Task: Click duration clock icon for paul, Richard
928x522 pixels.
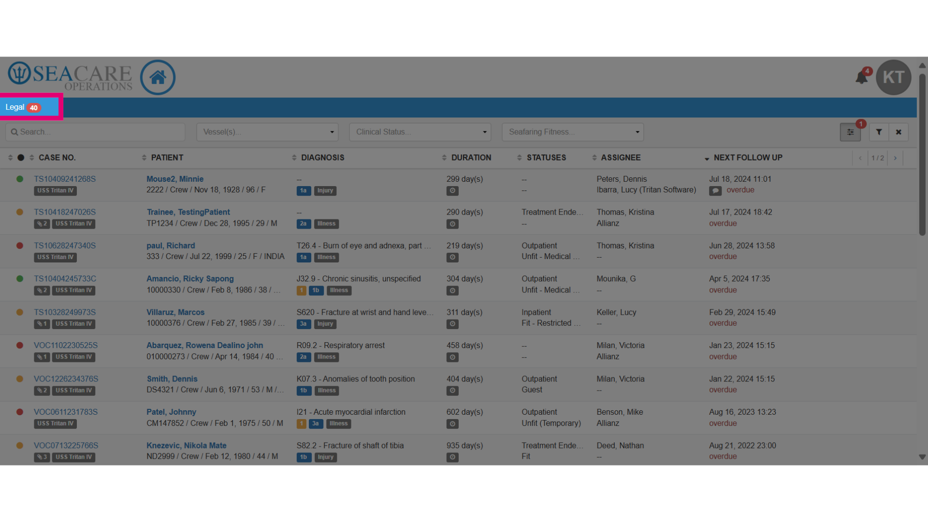Action: click(x=452, y=258)
